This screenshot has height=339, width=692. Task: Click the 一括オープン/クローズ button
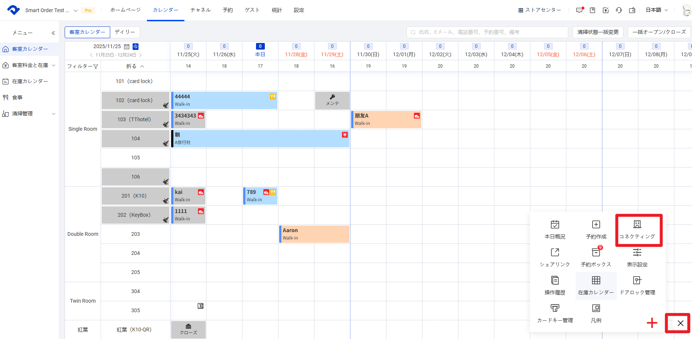(x=659, y=32)
